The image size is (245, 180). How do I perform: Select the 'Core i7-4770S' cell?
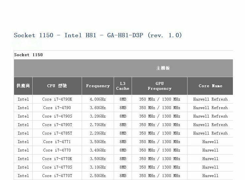click(x=57, y=167)
